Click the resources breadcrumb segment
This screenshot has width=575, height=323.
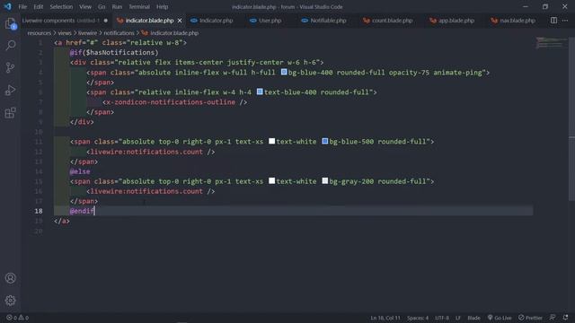[x=40, y=33]
